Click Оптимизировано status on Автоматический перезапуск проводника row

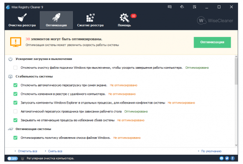click(x=136, y=112)
